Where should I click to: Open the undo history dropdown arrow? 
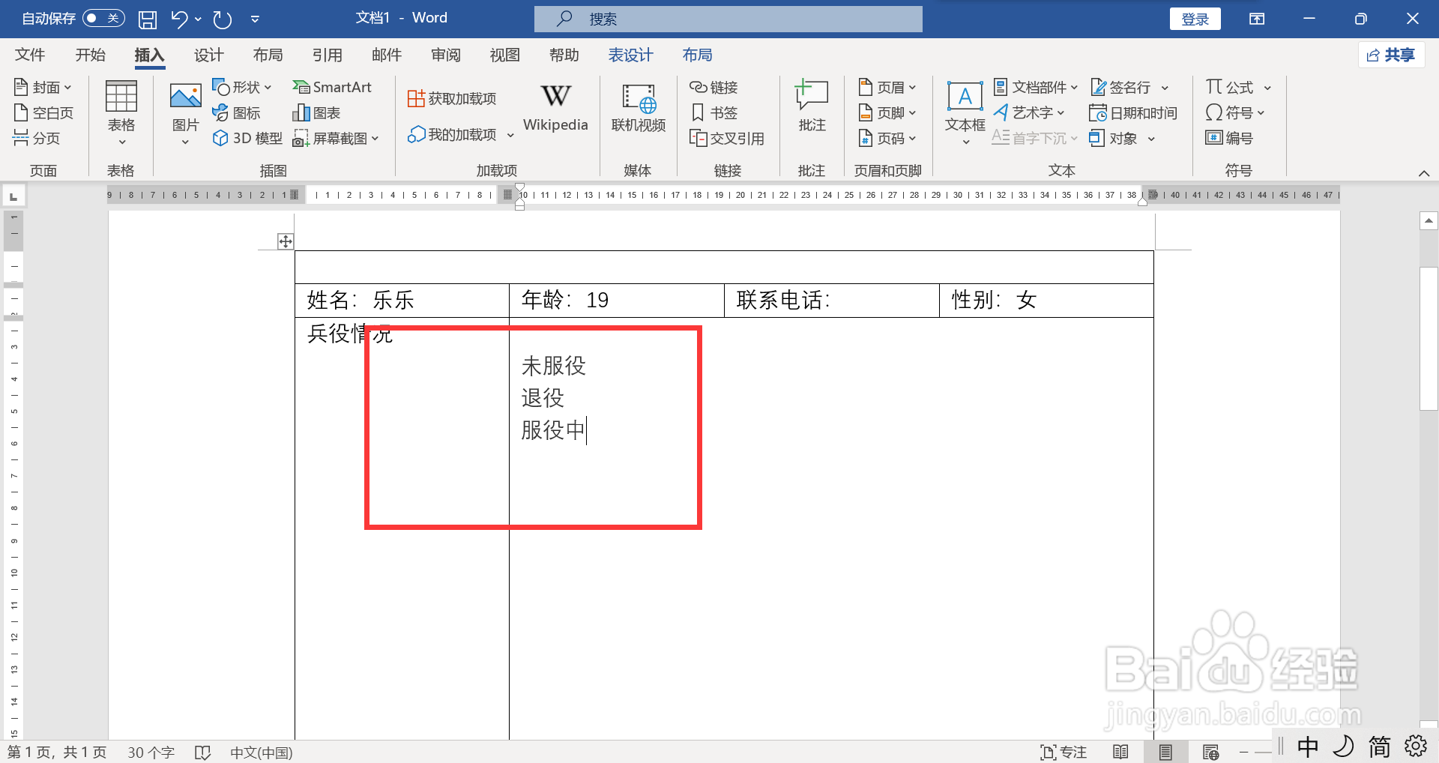tap(198, 19)
